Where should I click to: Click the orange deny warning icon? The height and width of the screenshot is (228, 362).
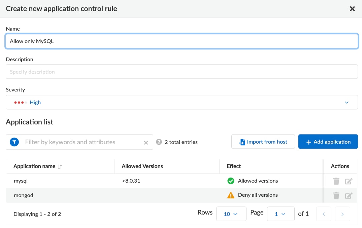[x=231, y=195]
